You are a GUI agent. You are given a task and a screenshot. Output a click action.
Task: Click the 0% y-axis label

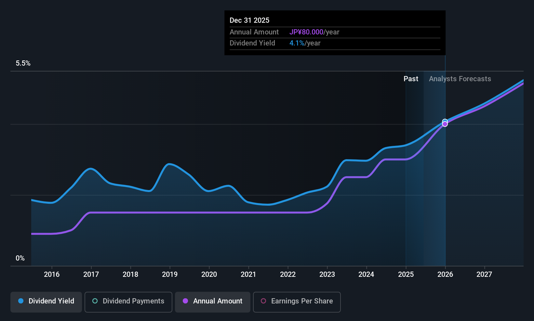(x=20, y=258)
